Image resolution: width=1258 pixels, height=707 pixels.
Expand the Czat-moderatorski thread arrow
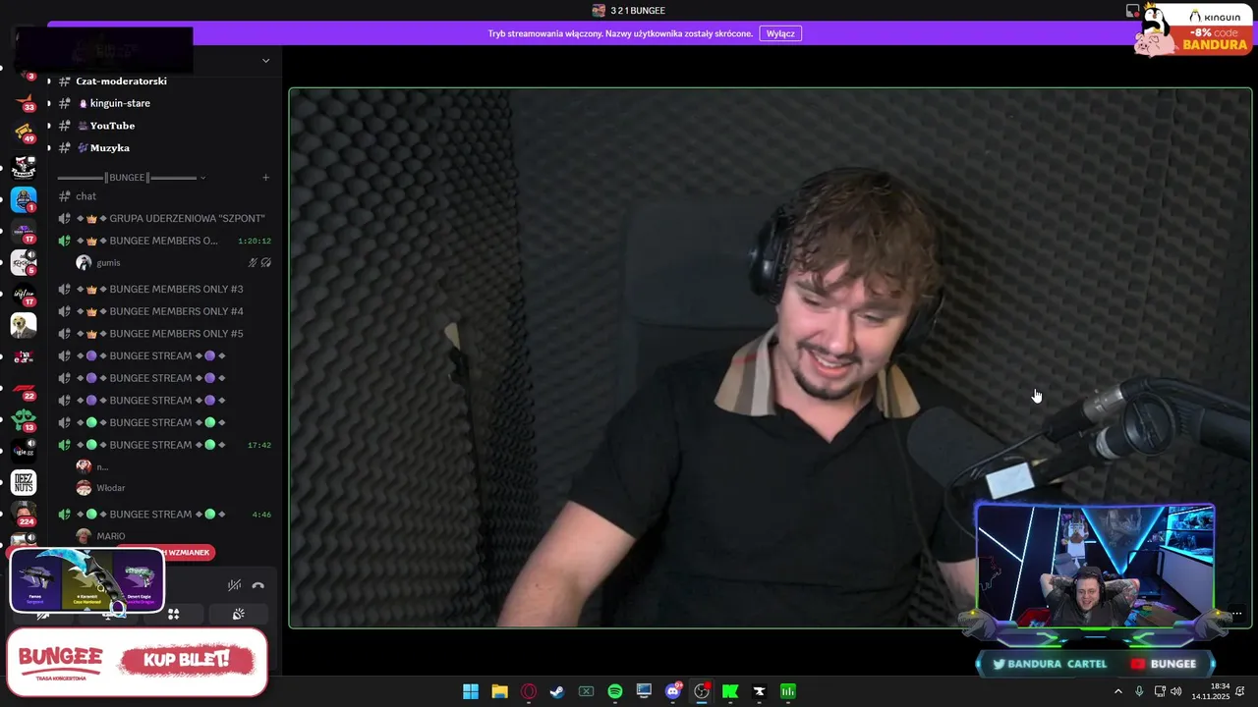point(49,82)
